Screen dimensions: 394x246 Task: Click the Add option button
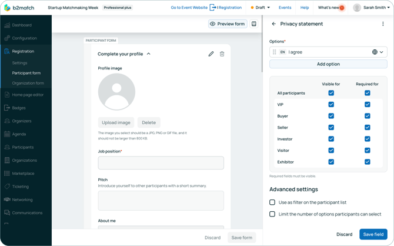(328, 64)
